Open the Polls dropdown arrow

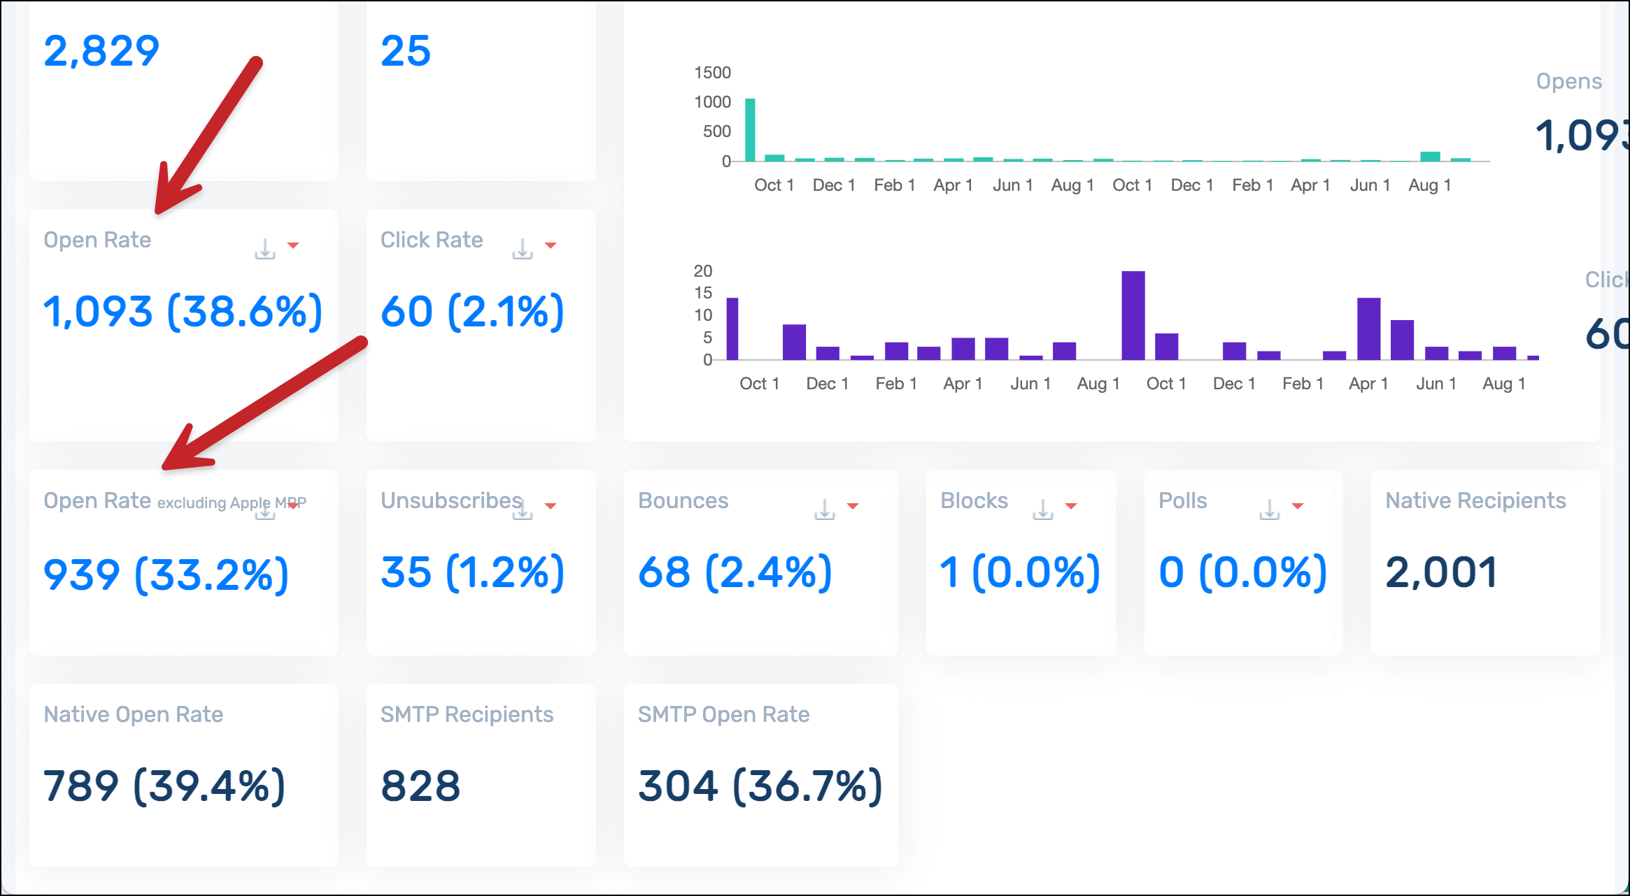1298,506
